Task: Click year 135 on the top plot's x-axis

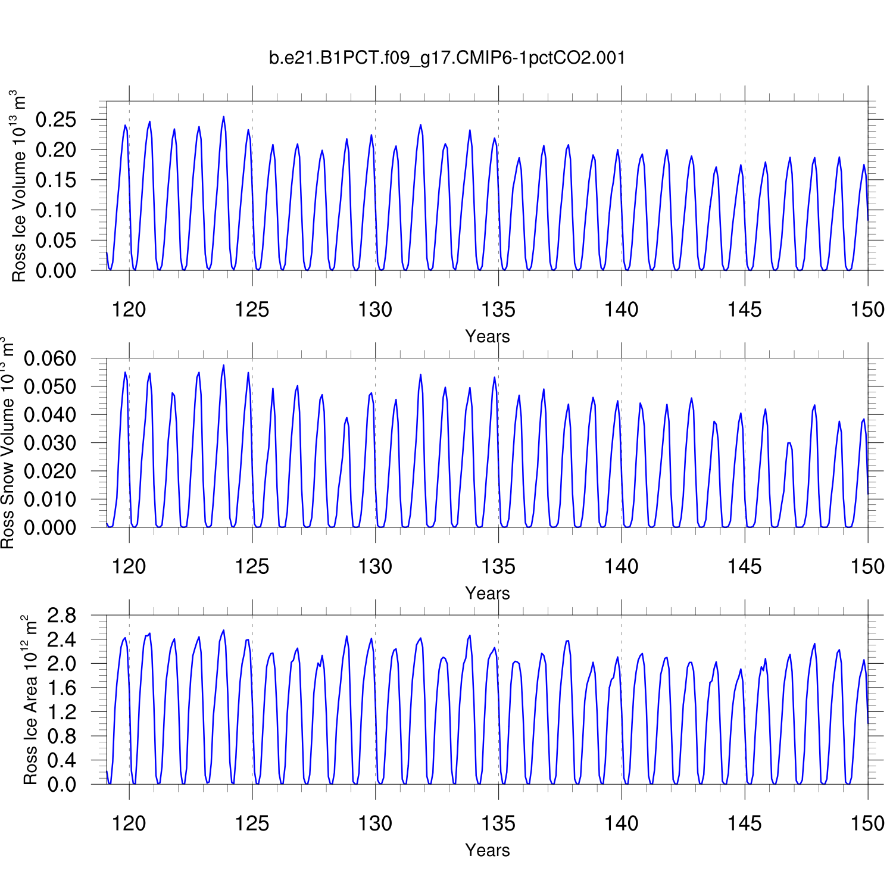Action: coord(498,310)
